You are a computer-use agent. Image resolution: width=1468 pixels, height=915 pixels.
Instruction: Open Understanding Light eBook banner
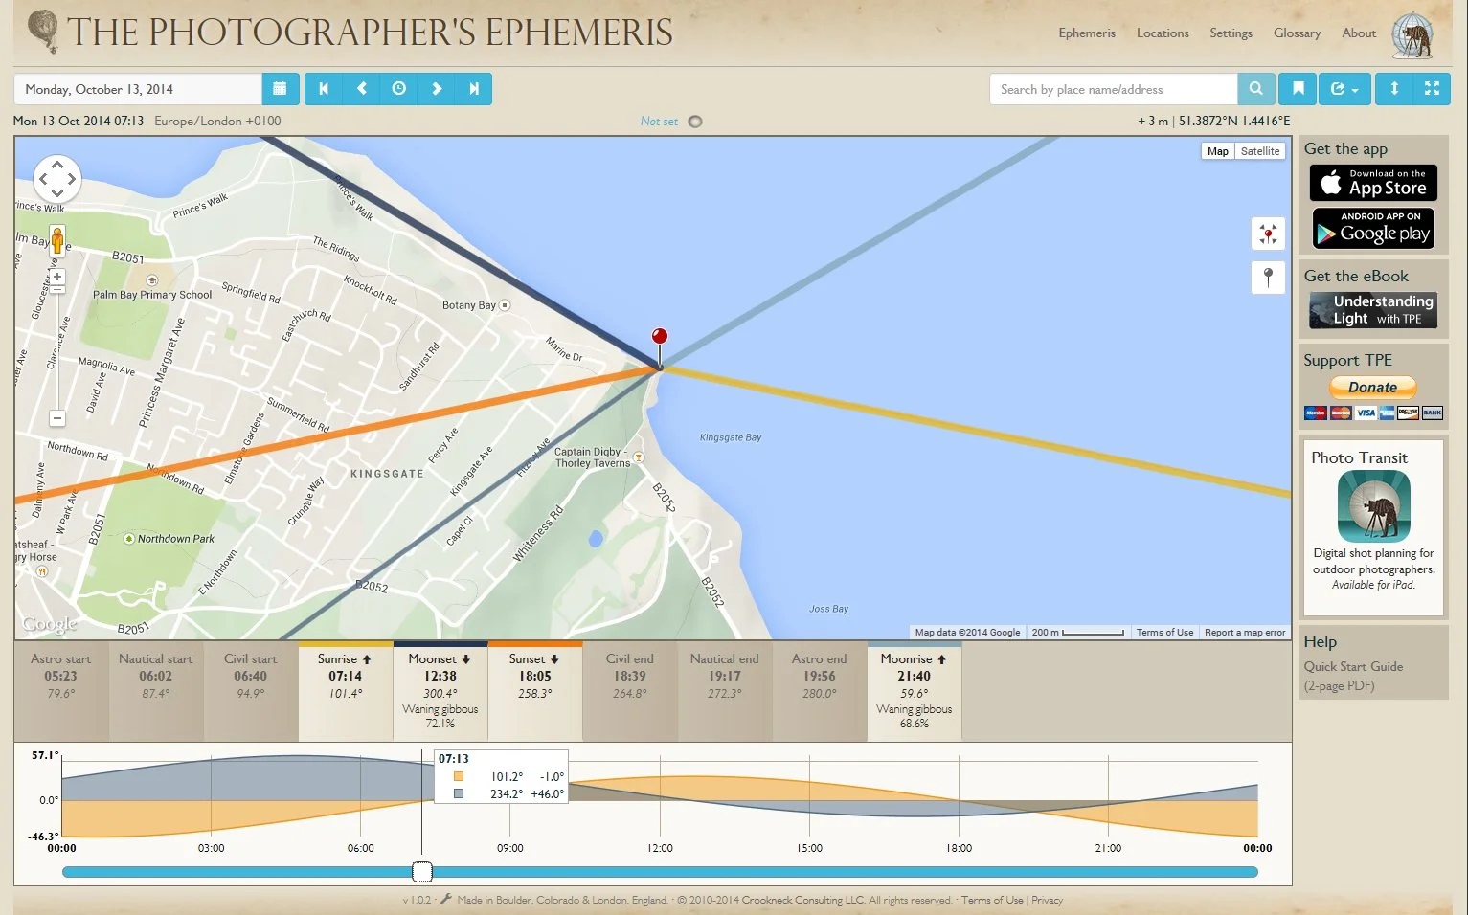[x=1373, y=310]
